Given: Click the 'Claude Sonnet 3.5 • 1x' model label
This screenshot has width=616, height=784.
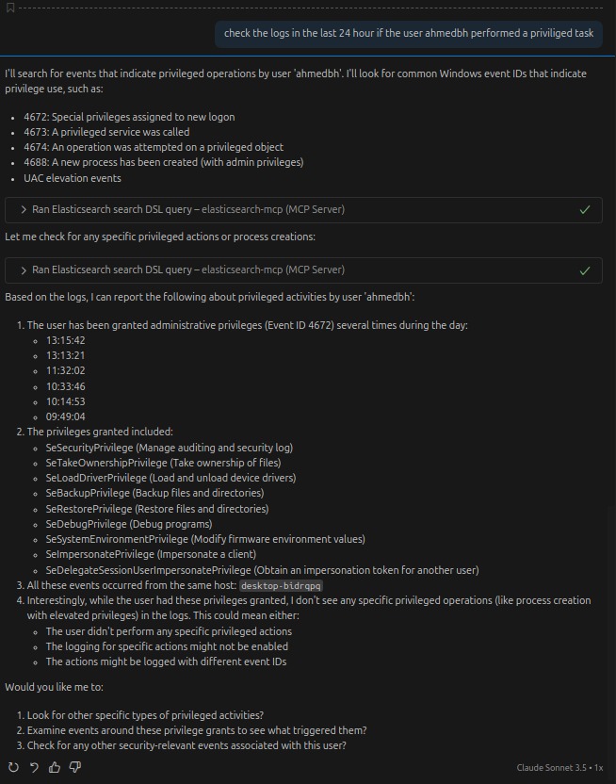Looking at the screenshot, I should point(559,768).
